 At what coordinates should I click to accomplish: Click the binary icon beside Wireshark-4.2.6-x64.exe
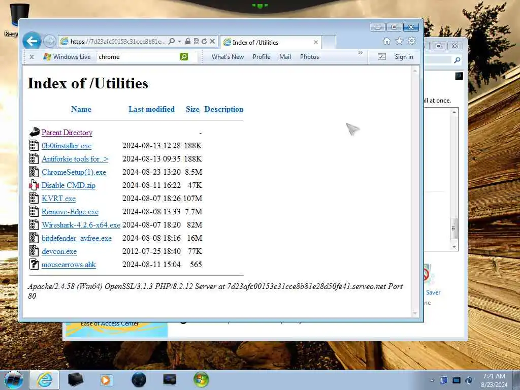coord(34,224)
